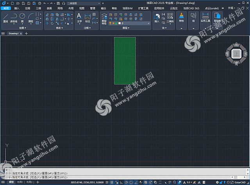Toggle ortho mode in status bar
Viewport: 250px width, 185px height.
[x=121, y=182]
